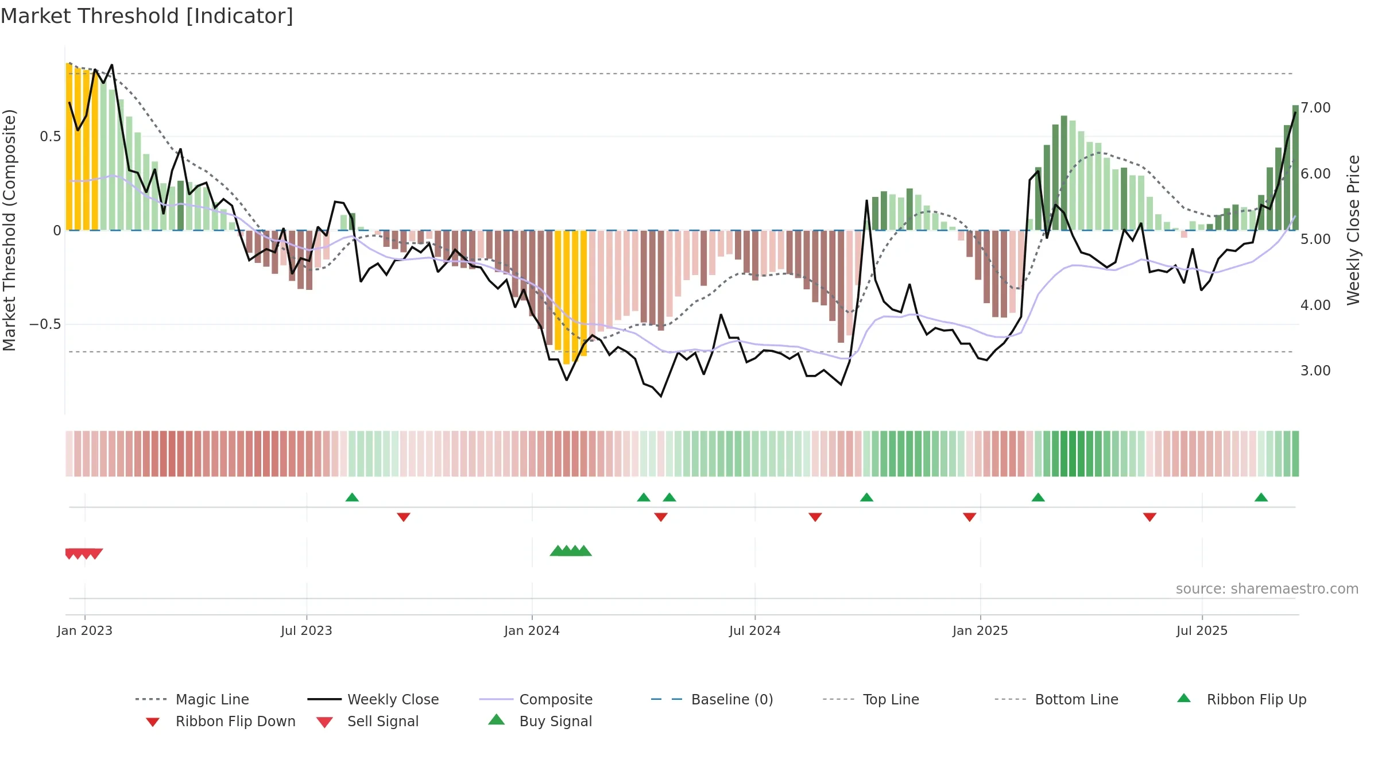Toggle the Baseline (0) legend entry
The width and height of the screenshot is (1378, 775).
click(x=712, y=699)
